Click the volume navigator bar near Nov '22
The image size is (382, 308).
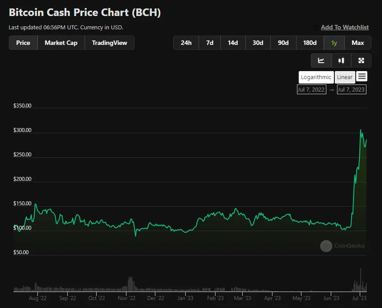click(130, 284)
